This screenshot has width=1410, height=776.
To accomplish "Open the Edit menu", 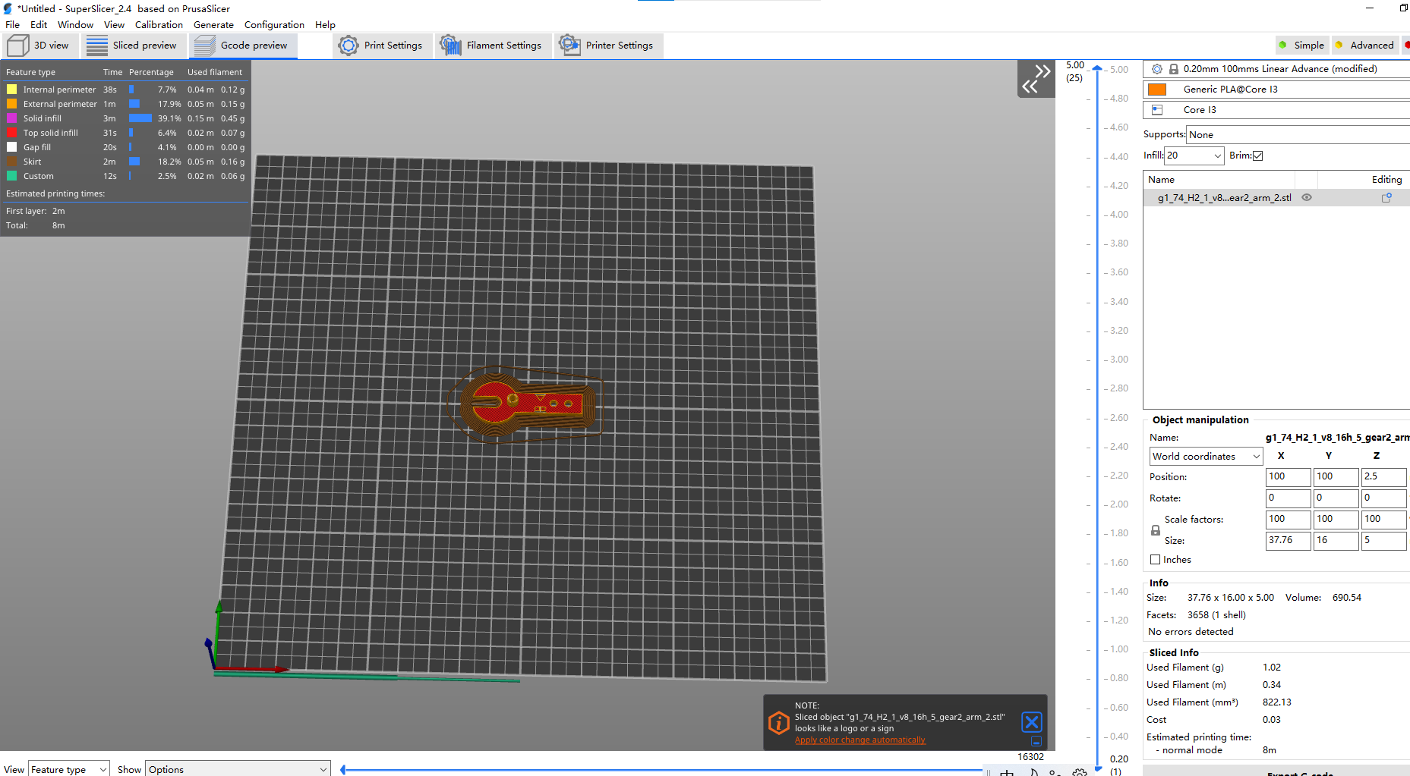I will [x=39, y=25].
